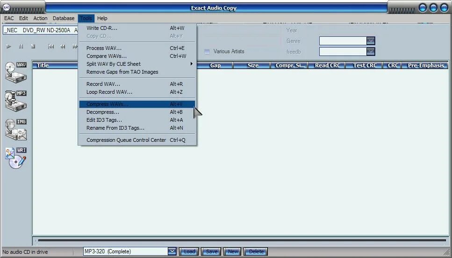
Task: Click the Pre-Emphasis column header
Action: pyautogui.click(x=425, y=65)
